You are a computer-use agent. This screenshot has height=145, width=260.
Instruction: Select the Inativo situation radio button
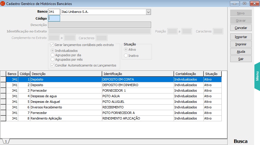tap(126, 56)
